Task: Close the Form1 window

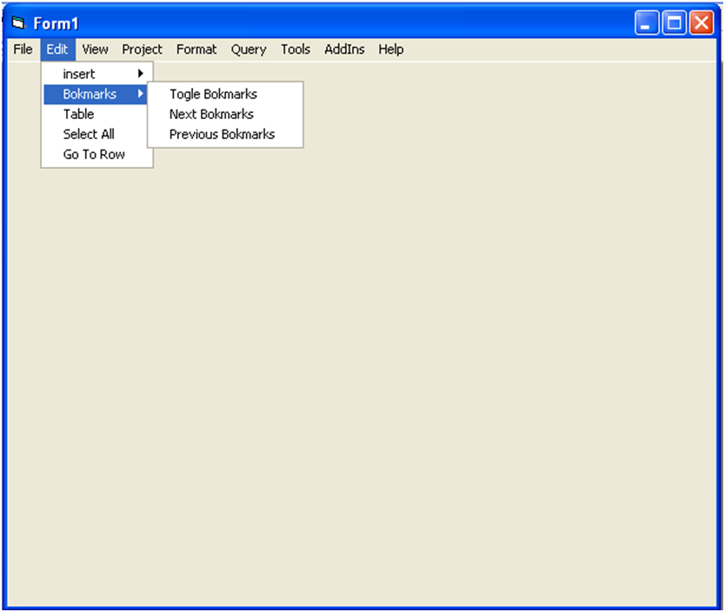Action: 702,23
